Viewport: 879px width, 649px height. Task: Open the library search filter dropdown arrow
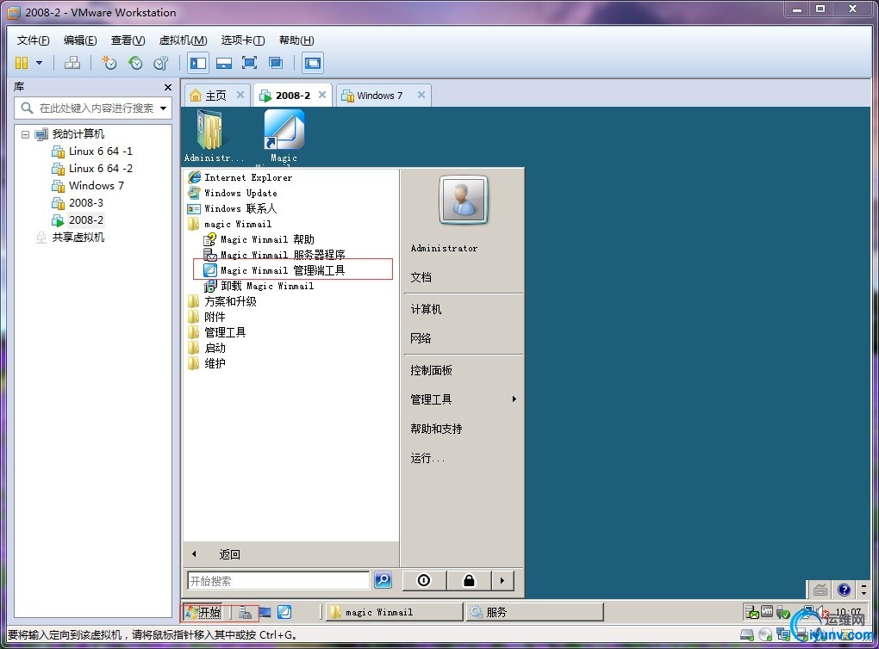(164, 108)
